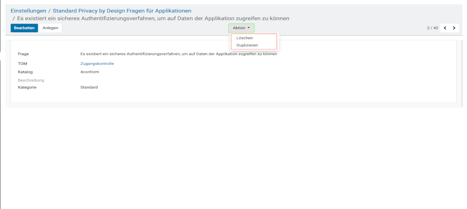The width and height of the screenshot is (467, 209).
Task: Open the Zugangskontrolle TOM link
Action: [97, 63]
